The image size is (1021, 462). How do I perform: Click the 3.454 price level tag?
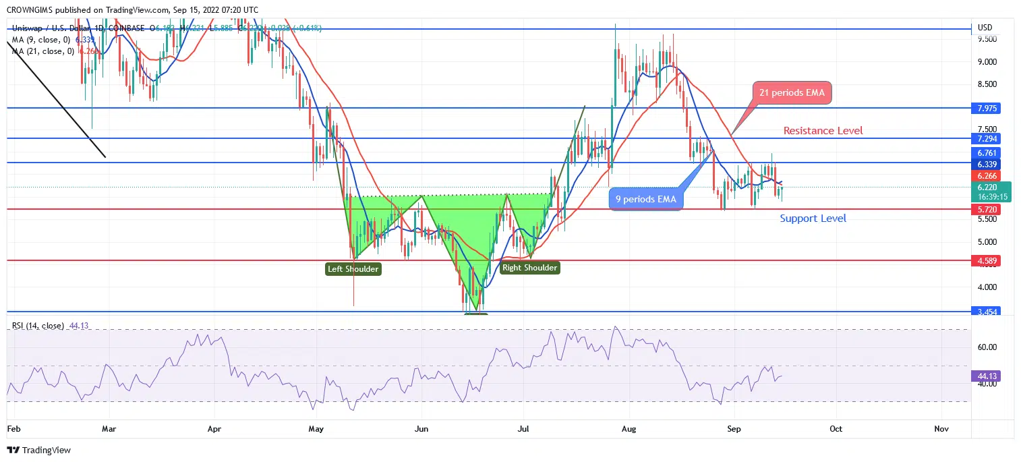coord(985,312)
